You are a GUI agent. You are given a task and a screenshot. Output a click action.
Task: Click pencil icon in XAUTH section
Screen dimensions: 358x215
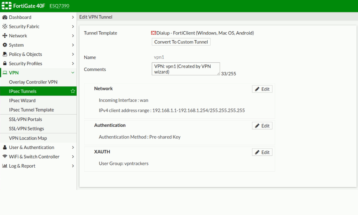pos(257,153)
